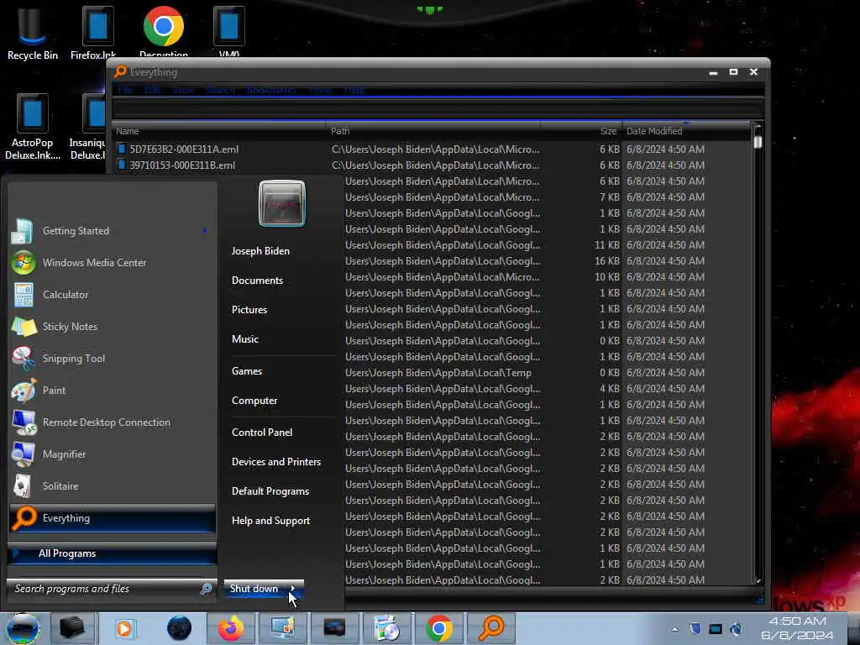This screenshot has height=645, width=860.
Task: Open the Bookmarks menu in Everything
Action: click(271, 90)
